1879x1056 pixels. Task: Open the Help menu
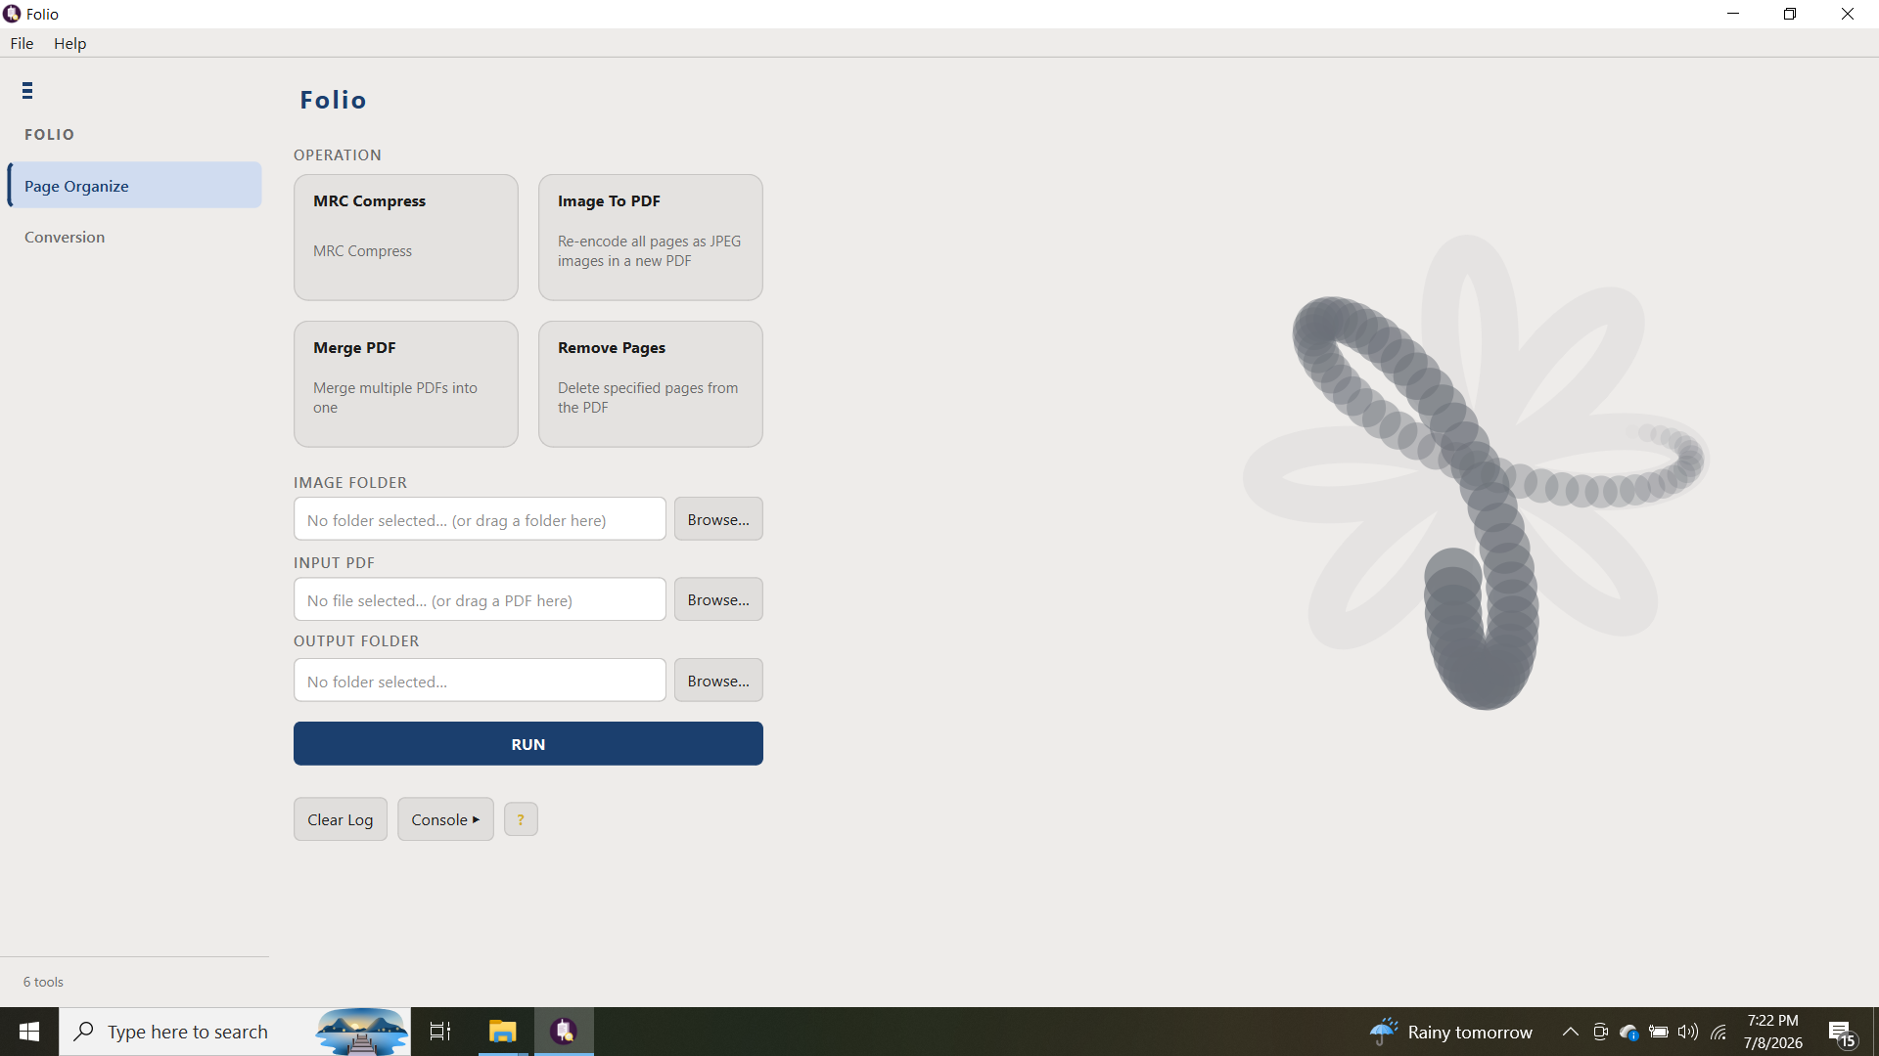(x=69, y=43)
